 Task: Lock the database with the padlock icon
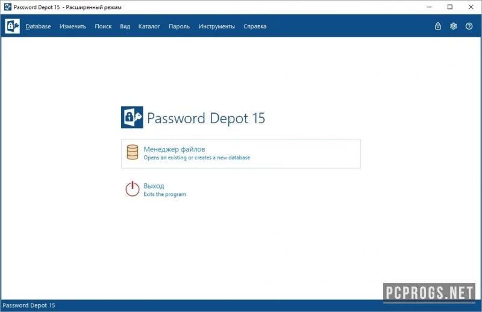point(438,26)
